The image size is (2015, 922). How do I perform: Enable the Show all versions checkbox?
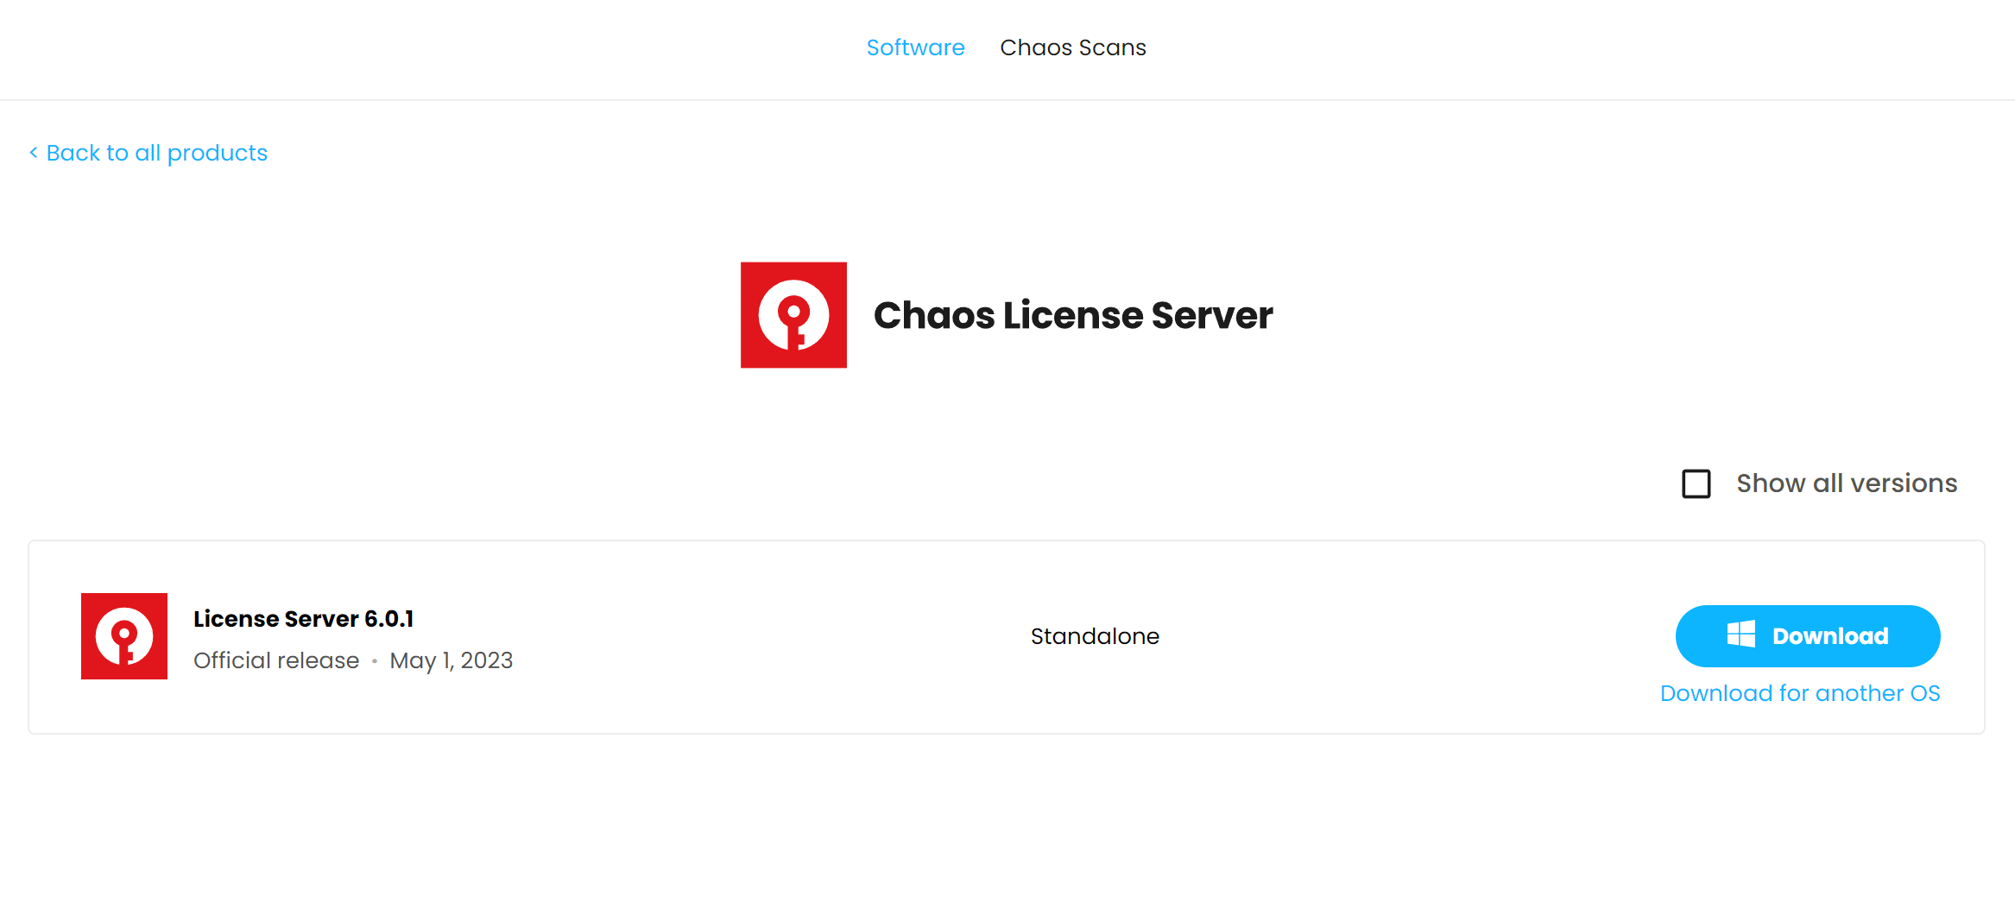[1696, 483]
